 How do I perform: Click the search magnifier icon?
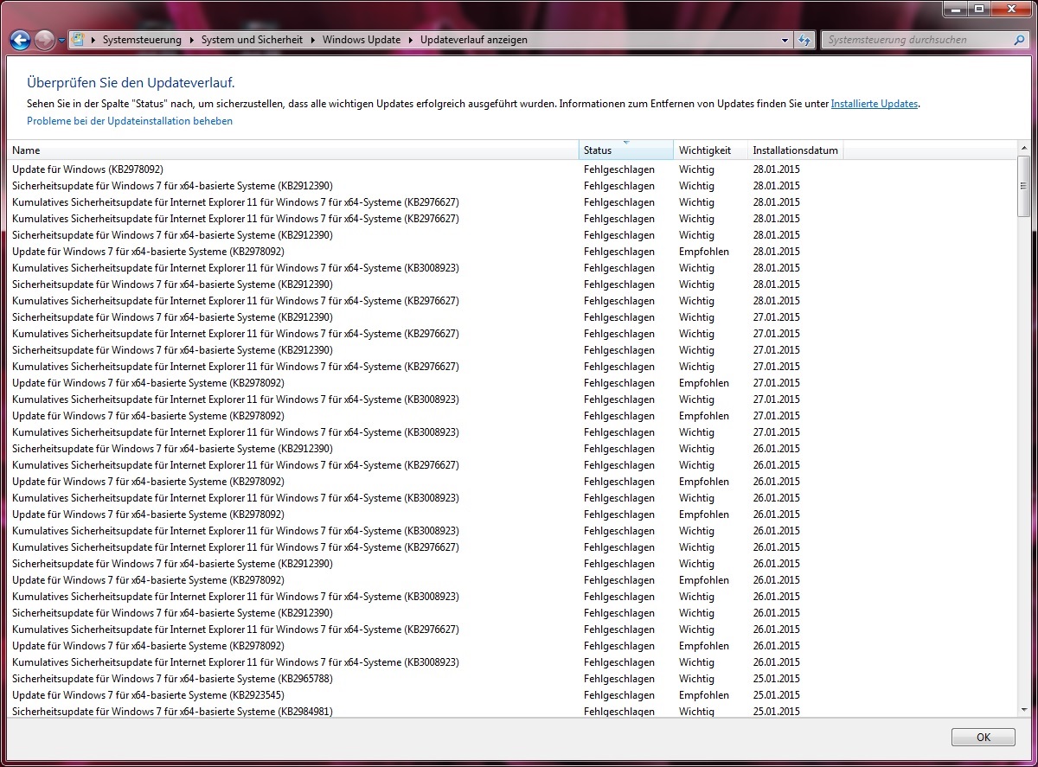1019,40
